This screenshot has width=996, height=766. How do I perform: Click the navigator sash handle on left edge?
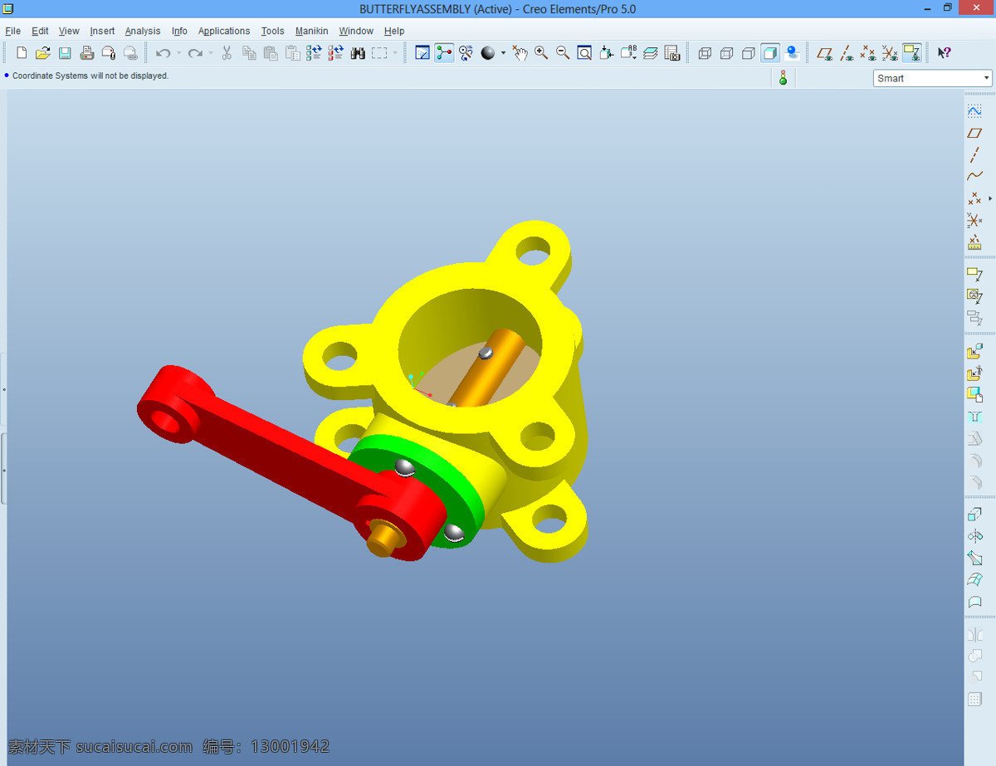pyautogui.click(x=3, y=468)
